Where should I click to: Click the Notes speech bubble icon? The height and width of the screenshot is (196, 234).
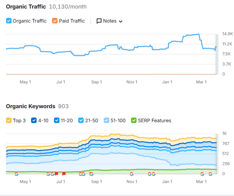pos(99,21)
